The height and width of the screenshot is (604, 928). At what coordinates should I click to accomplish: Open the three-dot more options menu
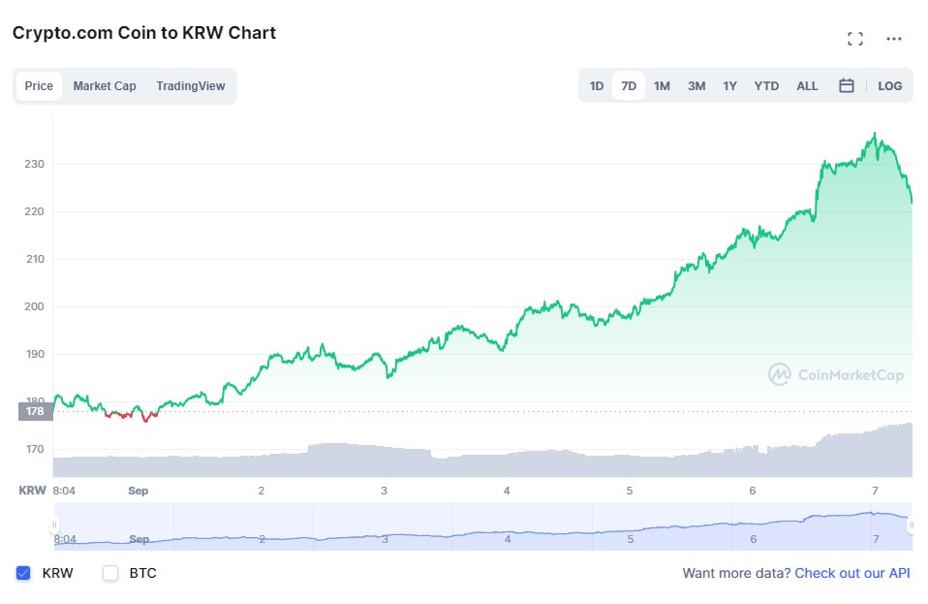coord(894,39)
